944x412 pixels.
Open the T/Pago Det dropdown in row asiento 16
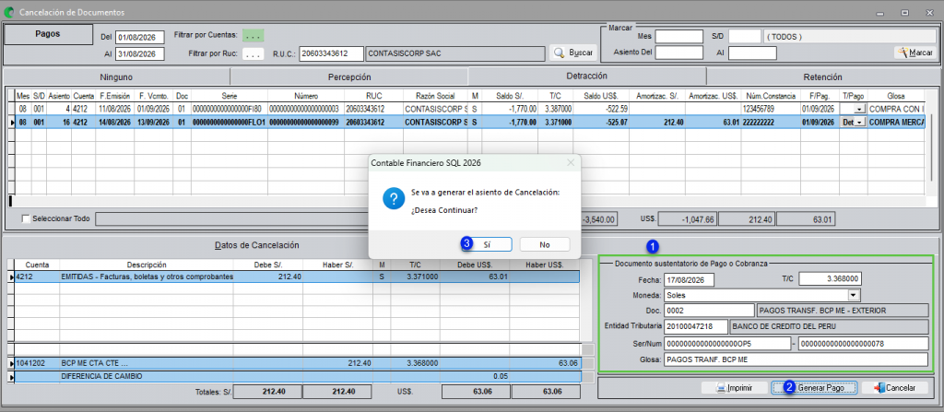tap(860, 122)
